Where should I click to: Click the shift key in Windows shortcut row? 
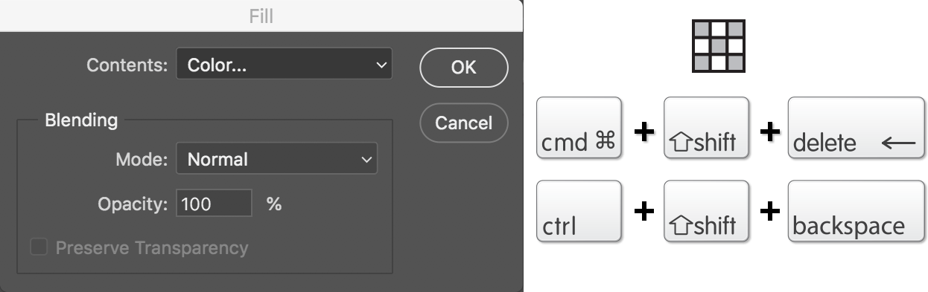point(705,210)
